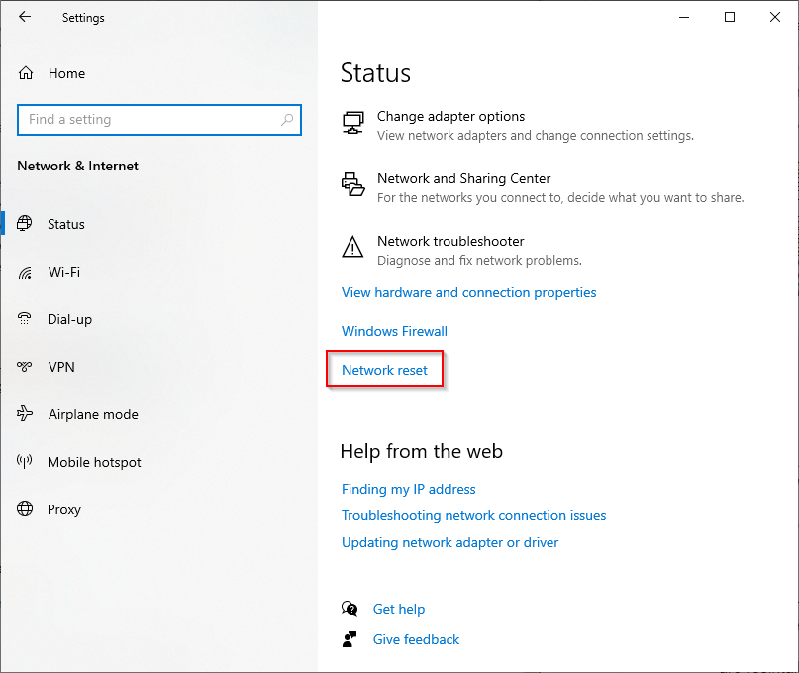
Task: Focus the Find a setting box
Action: tap(149, 120)
